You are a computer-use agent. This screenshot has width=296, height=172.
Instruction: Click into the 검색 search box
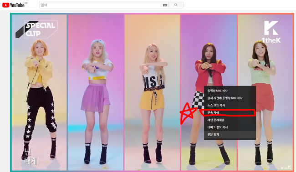(101, 5)
